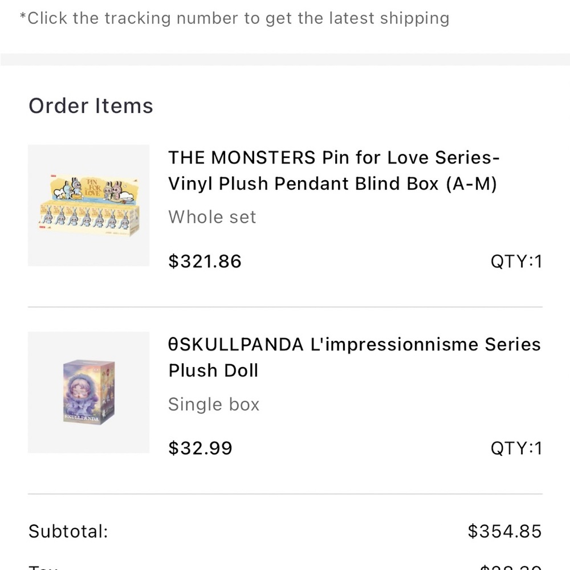Screen dimensions: 570x570
Task: Click the partially visible Tax label
Action: coord(43,567)
